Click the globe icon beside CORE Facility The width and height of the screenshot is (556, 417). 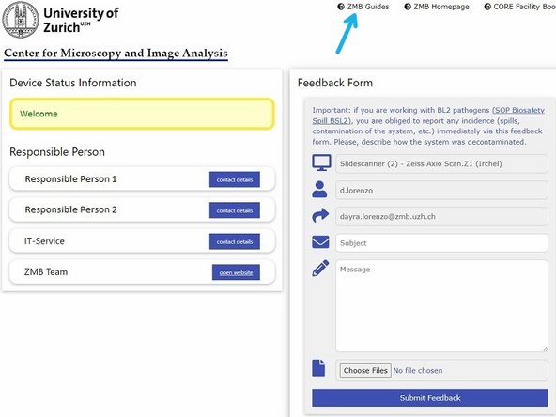point(487,7)
